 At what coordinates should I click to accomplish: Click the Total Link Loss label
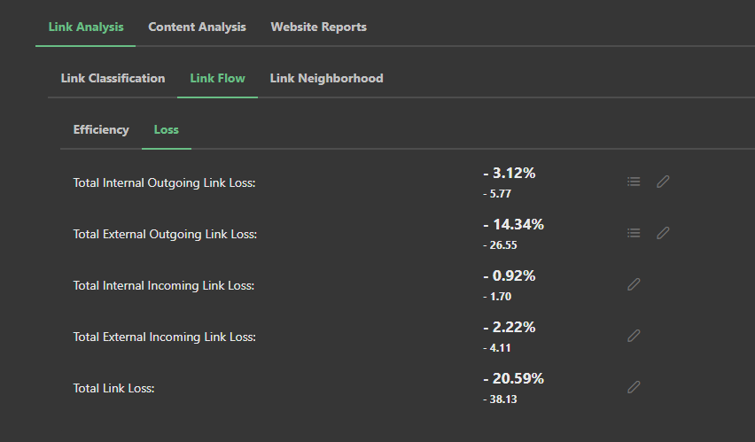click(113, 388)
